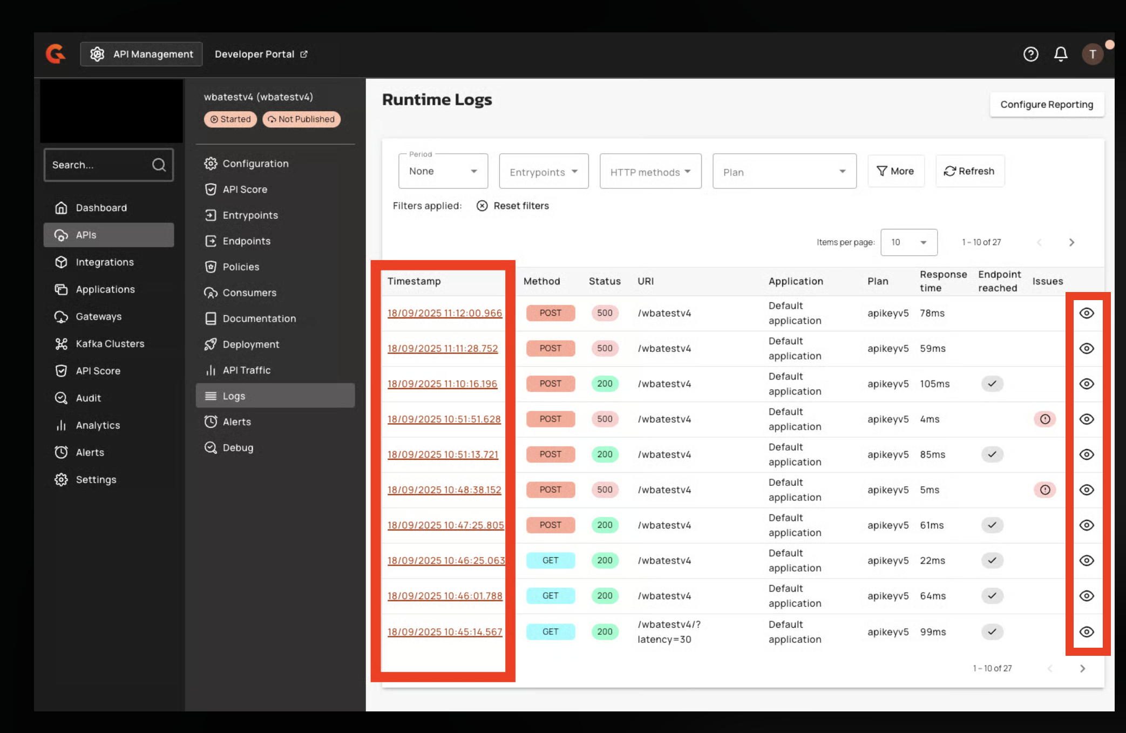Image resolution: width=1126 pixels, height=733 pixels.
Task: Expand the Period dropdown
Action: tap(443, 172)
